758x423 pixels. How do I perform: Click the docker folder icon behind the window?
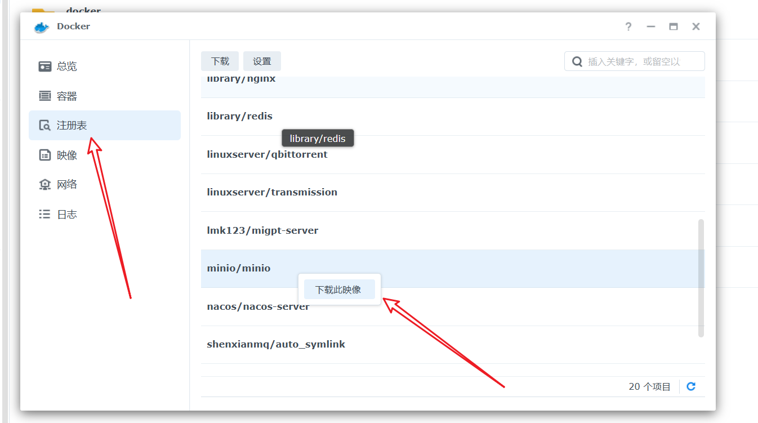(43, 11)
